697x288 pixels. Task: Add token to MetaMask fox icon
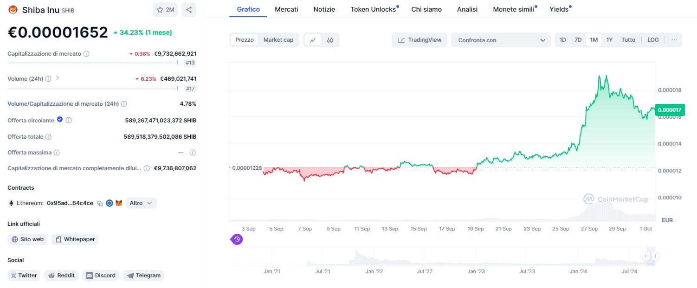click(119, 203)
